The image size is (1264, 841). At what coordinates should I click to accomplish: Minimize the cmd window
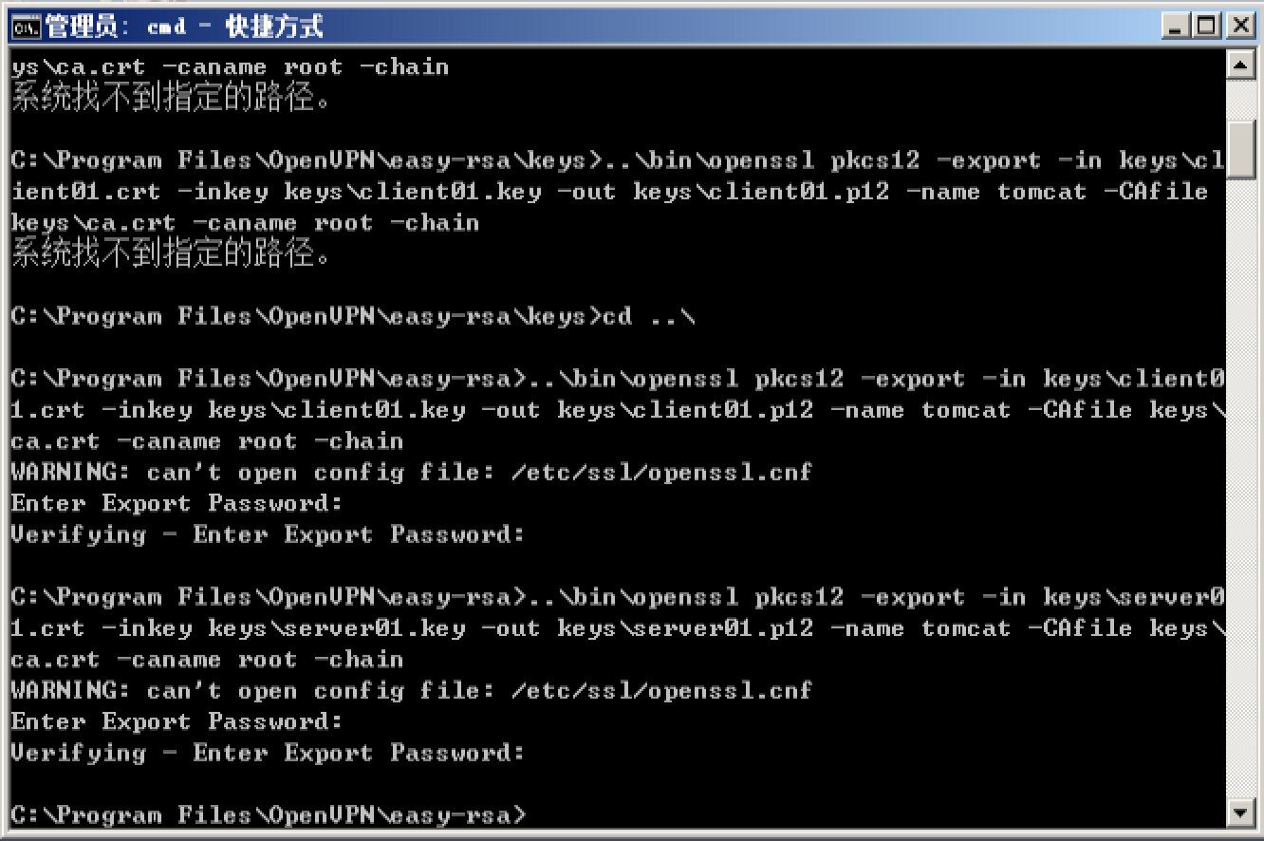tap(1178, 26)
